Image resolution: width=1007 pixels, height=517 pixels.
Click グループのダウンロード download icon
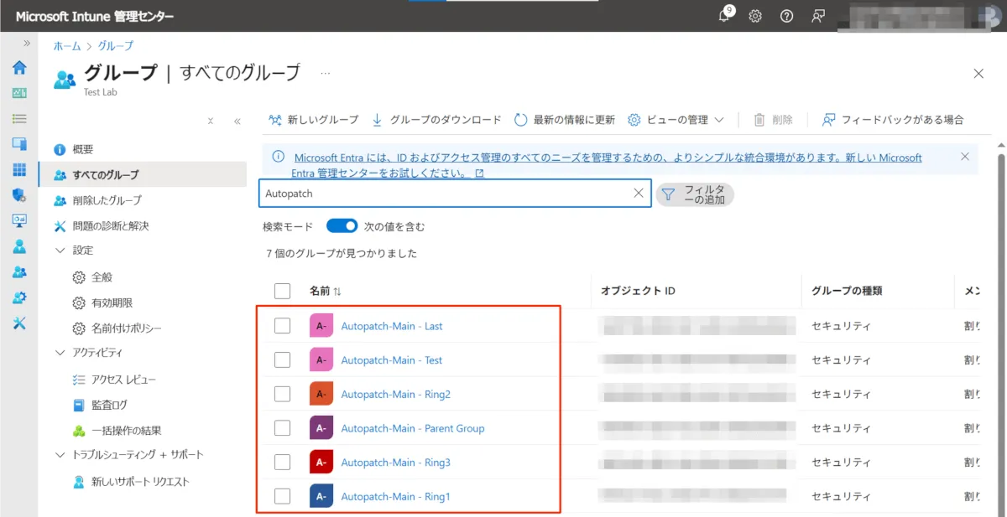click(377, 120)
